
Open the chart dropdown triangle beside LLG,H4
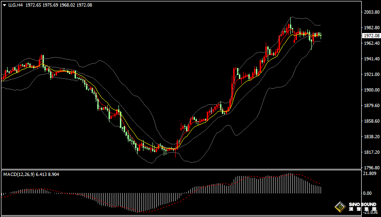[4, 5]
